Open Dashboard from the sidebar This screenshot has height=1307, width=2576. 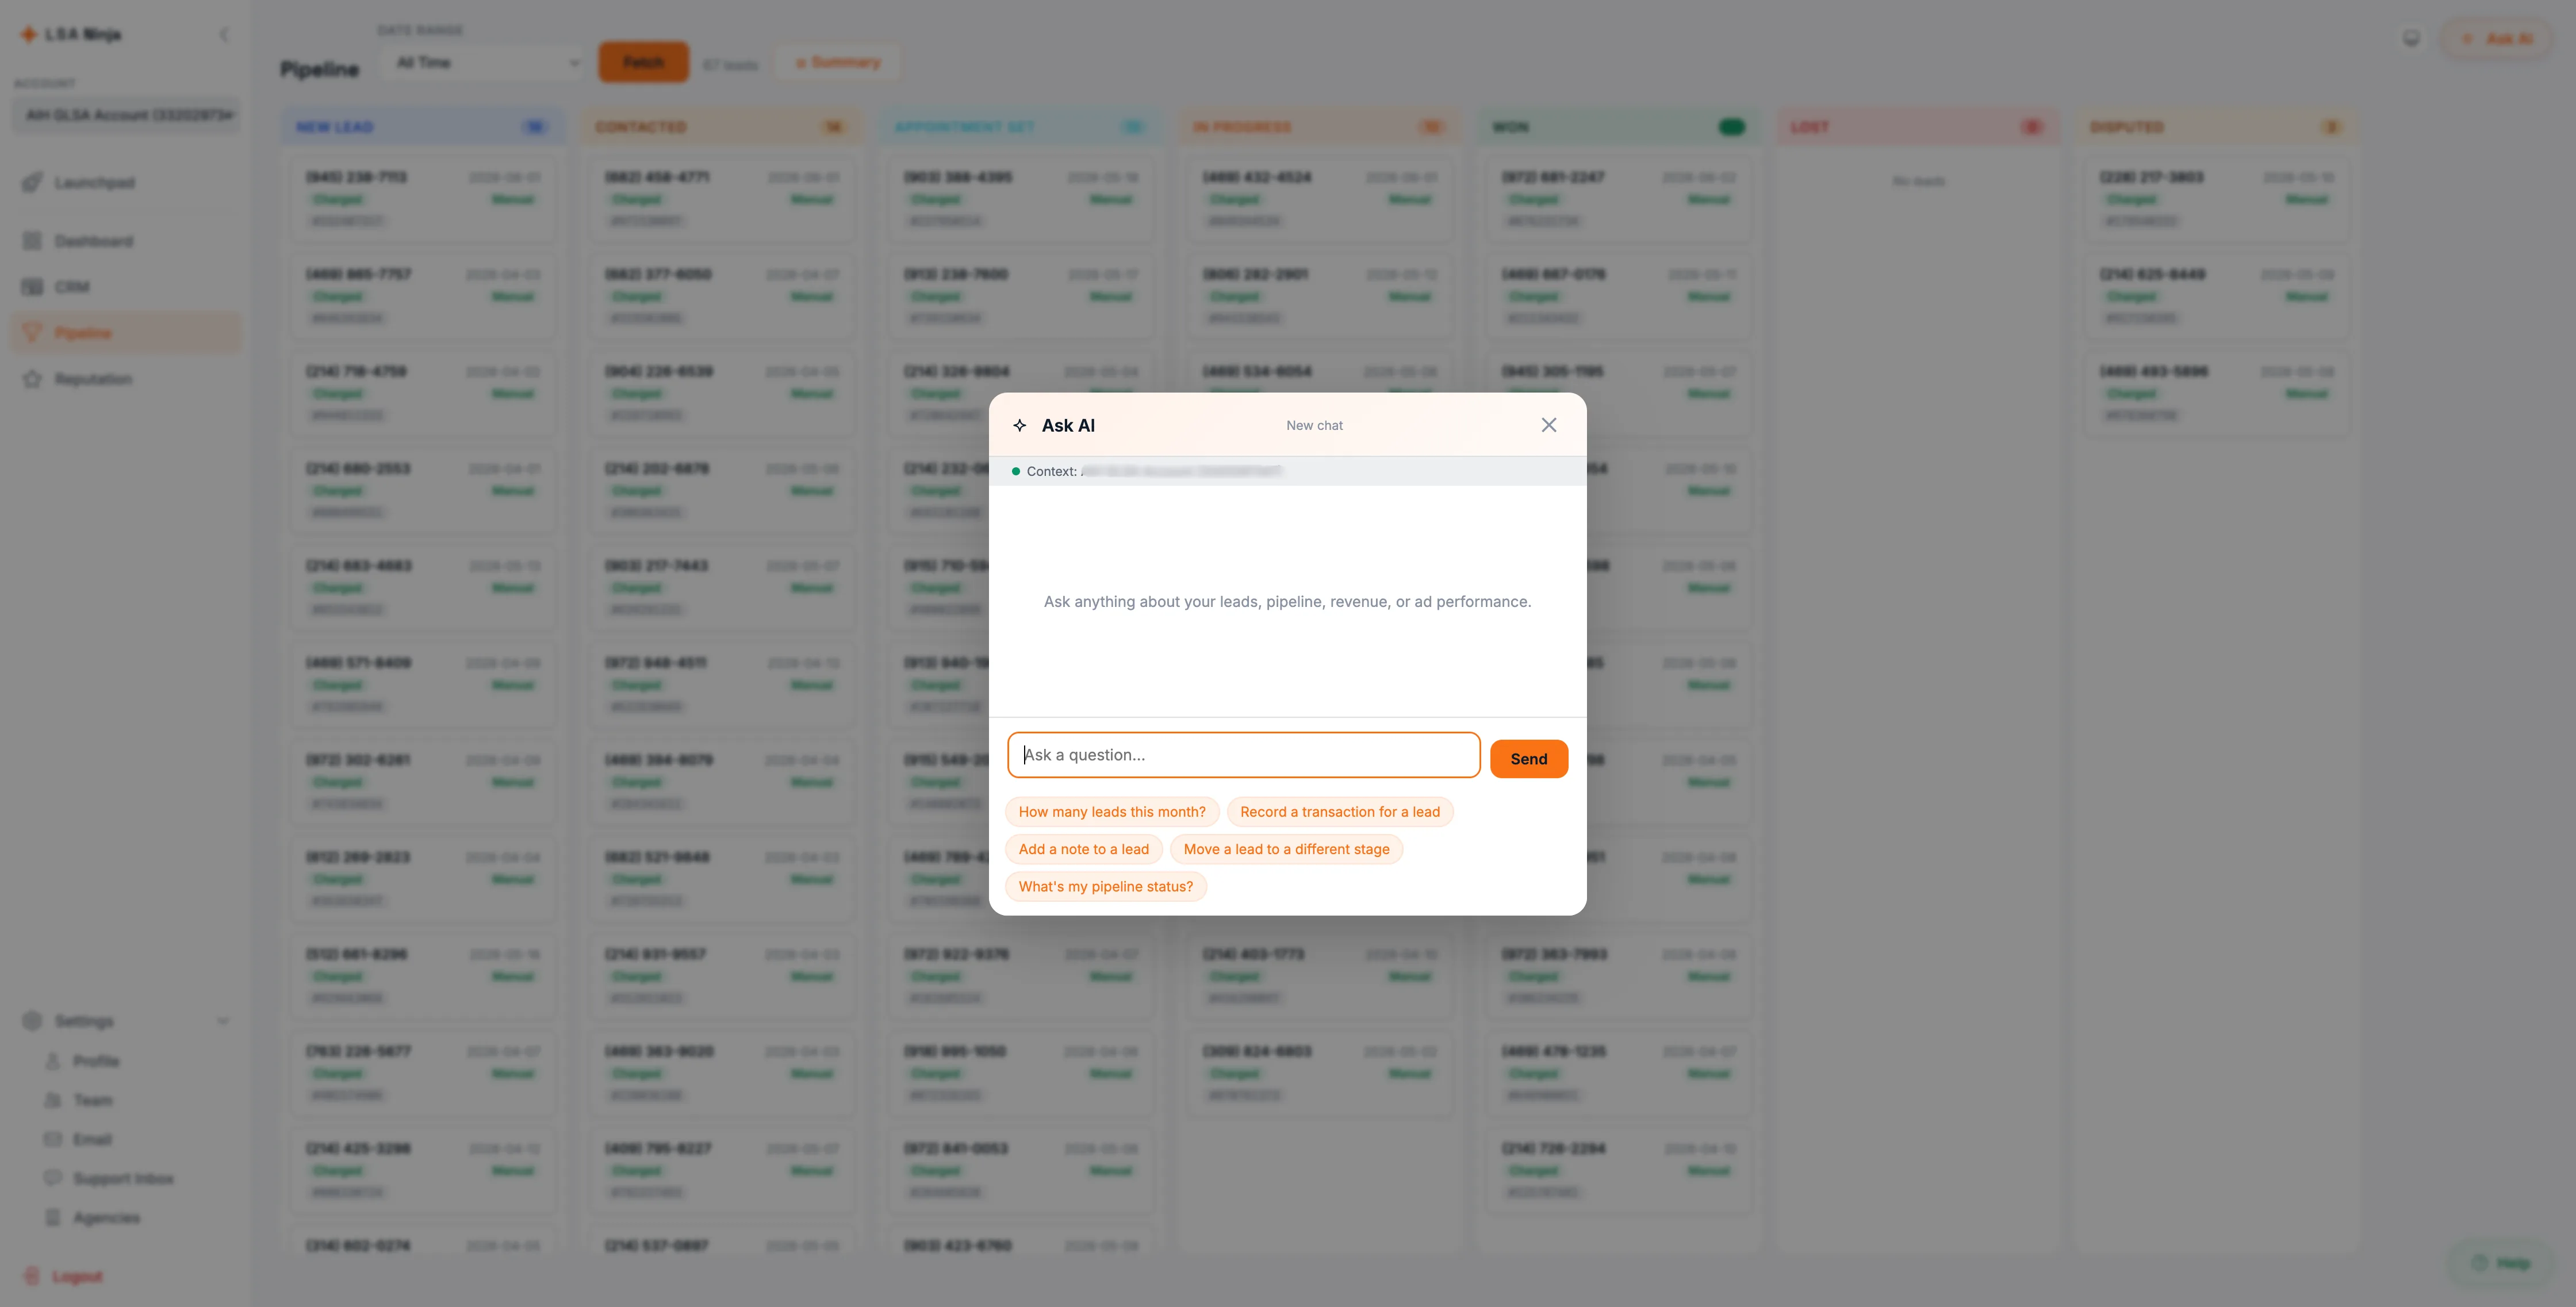tap(126, 241)
